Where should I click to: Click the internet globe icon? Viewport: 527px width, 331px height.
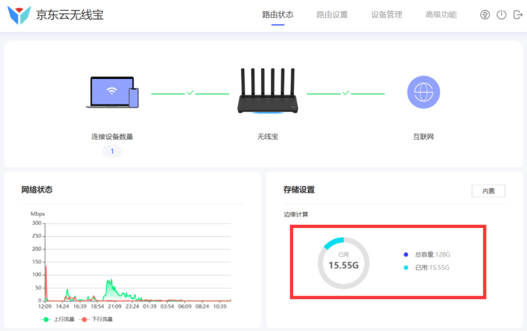coord(424,92)
